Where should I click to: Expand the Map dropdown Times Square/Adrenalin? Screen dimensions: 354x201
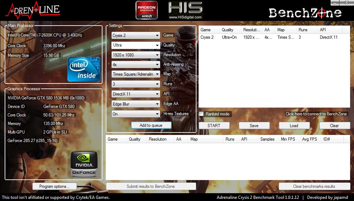tap(136, 74)
